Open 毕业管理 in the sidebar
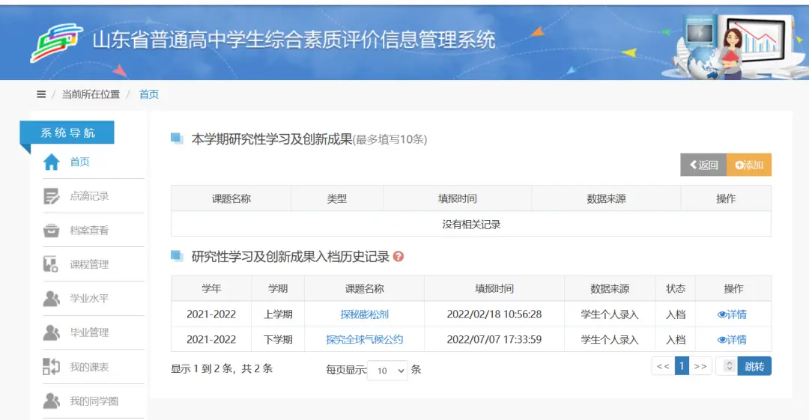The image size is (809, 420). [89, 332]
